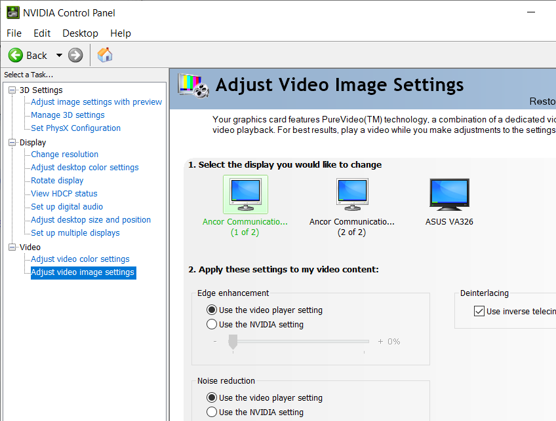556x421 pixels.
Task: Click the Edge enhancement 0% value
Action: (393, 342)
